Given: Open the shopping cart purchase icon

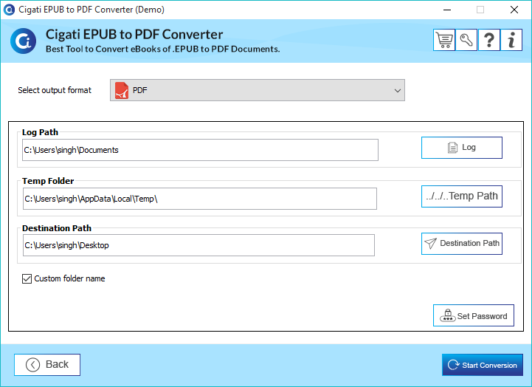Looking at the screenshot, I should tap(444, 40).
